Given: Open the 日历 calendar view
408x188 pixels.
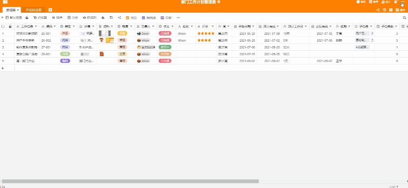Looking at the screenshot, I should tap(131, 18).
